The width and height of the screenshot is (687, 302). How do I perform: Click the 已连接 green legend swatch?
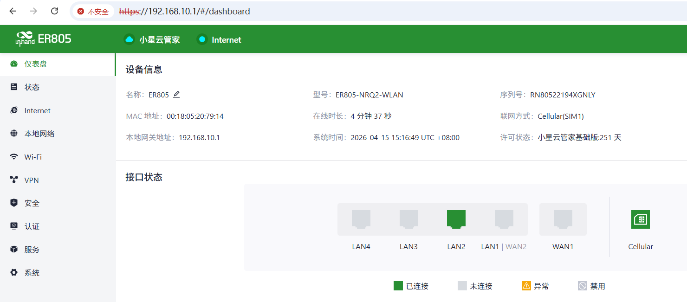pos(398,286)
